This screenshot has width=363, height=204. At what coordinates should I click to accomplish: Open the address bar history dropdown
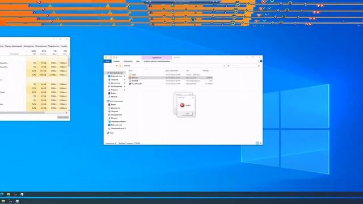224,66
